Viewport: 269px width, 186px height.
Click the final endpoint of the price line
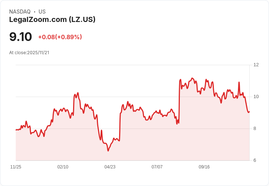click(x=249, y=112)
